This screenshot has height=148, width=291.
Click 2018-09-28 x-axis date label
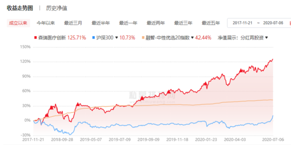click(62, 140)
